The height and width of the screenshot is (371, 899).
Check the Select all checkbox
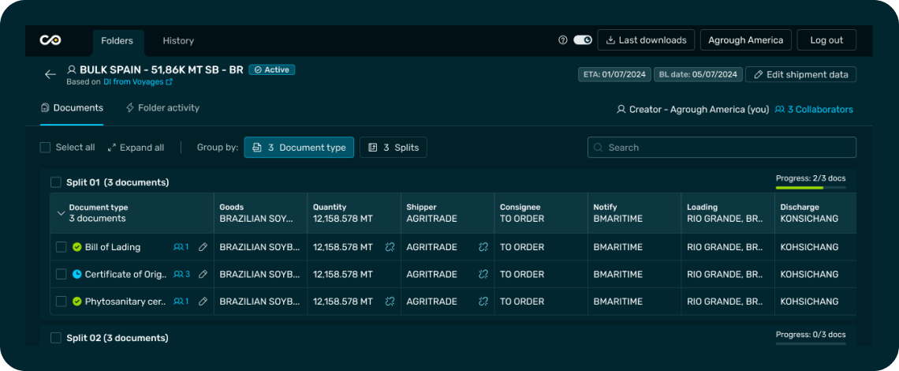click(x=45, y=148)
